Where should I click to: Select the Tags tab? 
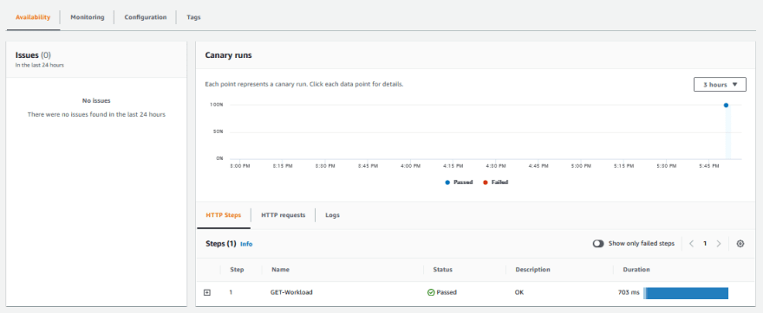pyautogui.click(x=193, y=17)
